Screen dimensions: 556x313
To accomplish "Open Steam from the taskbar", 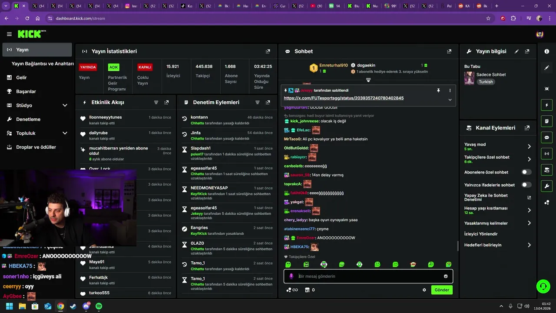I will point(73,306).
